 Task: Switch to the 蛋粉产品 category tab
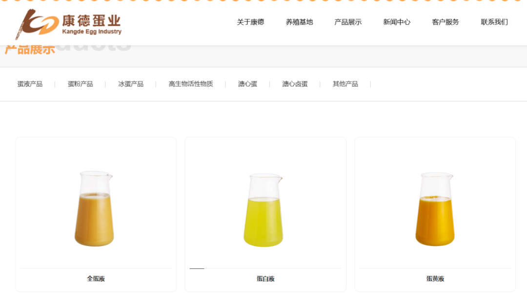click(80, 84)
